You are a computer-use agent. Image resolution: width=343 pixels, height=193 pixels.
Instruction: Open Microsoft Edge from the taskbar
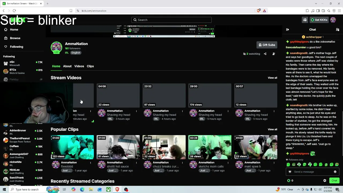coord(82,190)
